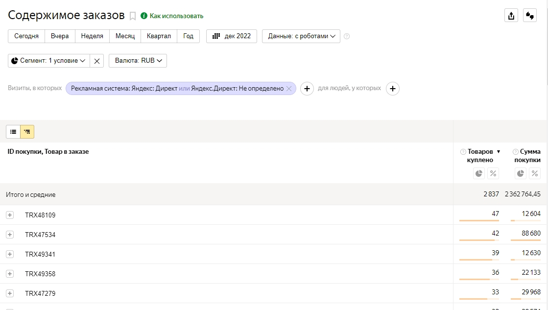This screenshot has height=310, width=548.
Task: Open the Как использовать help link
Action: 176,16
